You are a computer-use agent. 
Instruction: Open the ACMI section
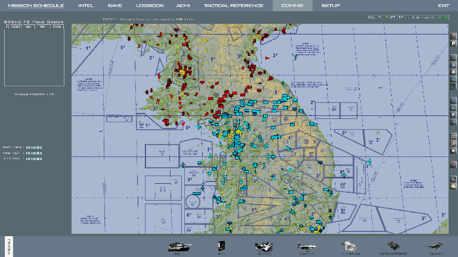click(x=183, y=5)
